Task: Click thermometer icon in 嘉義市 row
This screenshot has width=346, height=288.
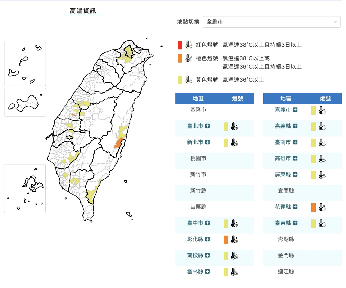Action: [322, 110]
